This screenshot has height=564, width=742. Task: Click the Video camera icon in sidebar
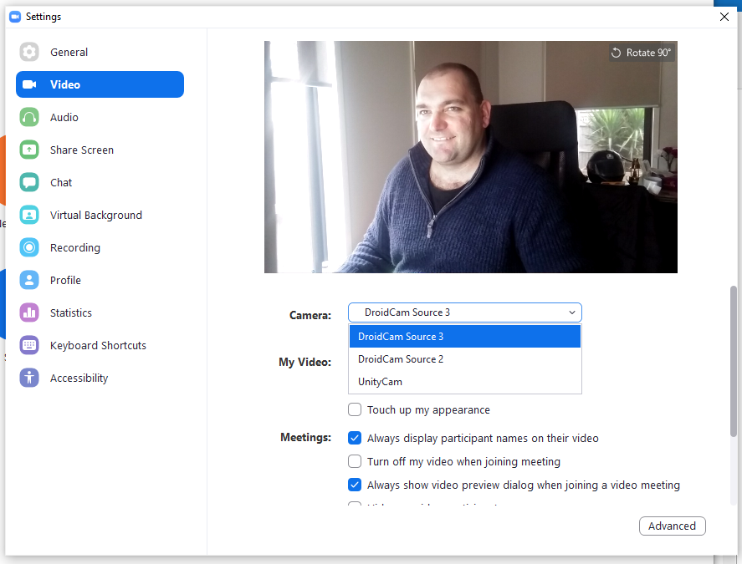coord(29,84)
